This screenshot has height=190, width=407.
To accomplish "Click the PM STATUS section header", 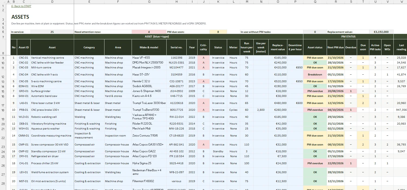I will pos(348,36).
